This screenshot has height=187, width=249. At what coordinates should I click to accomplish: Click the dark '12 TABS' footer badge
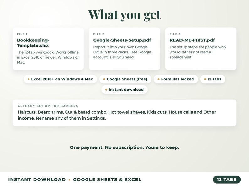pos(227,179)
